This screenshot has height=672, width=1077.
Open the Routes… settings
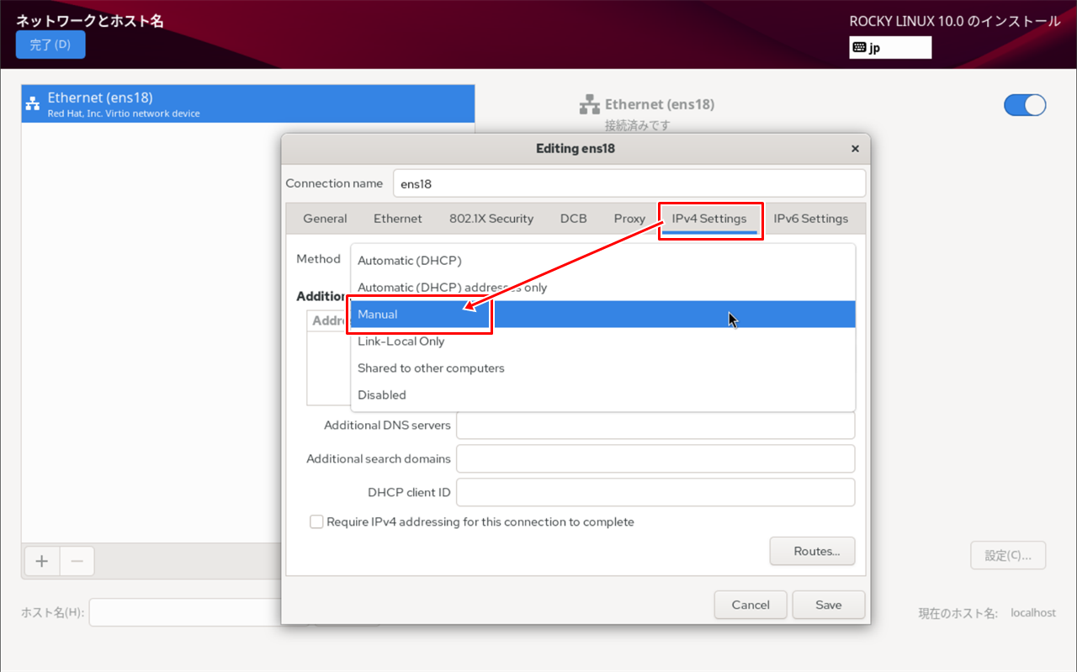(812, 552)
